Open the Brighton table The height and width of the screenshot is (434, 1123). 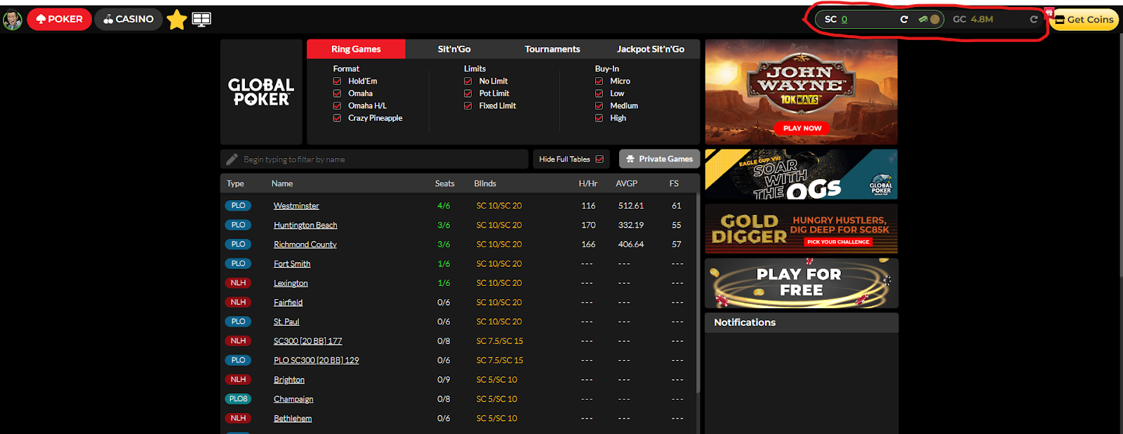(x=289, y=380)
